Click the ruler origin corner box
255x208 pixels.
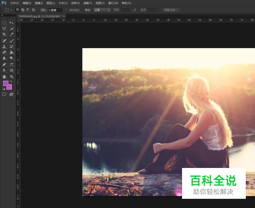click(18, 20)
